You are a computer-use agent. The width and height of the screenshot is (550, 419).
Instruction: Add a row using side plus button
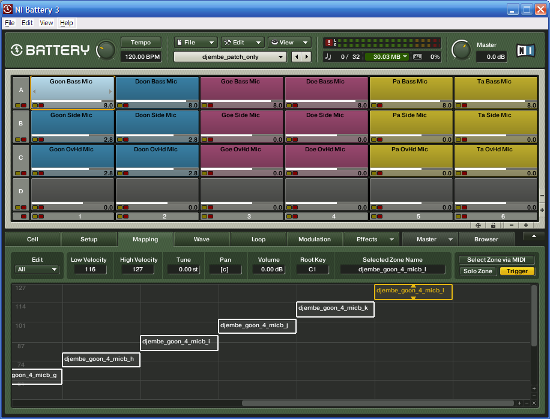(542, 210)
